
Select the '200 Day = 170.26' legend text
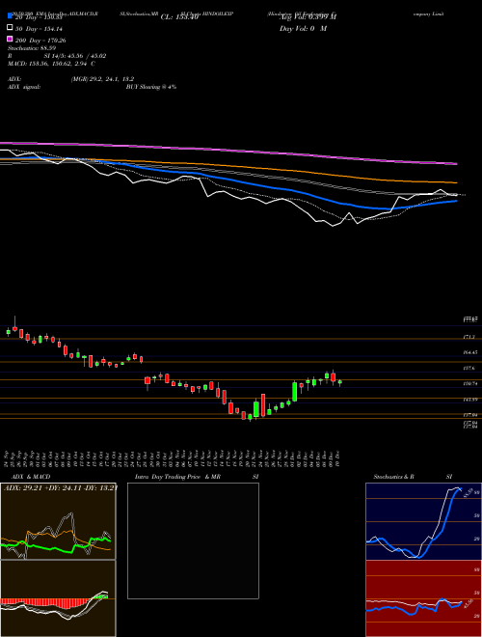pos(40,40)
